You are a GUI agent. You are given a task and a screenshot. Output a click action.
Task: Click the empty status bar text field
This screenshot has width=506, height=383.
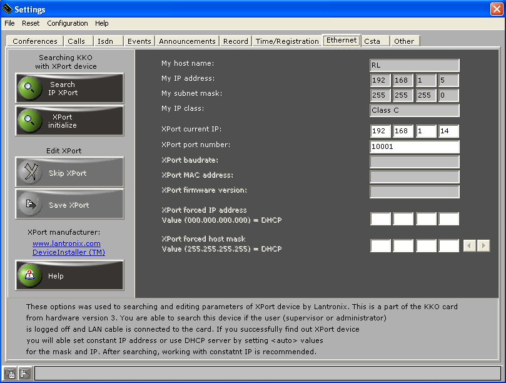pyautogui.click(x=268, y=374)
